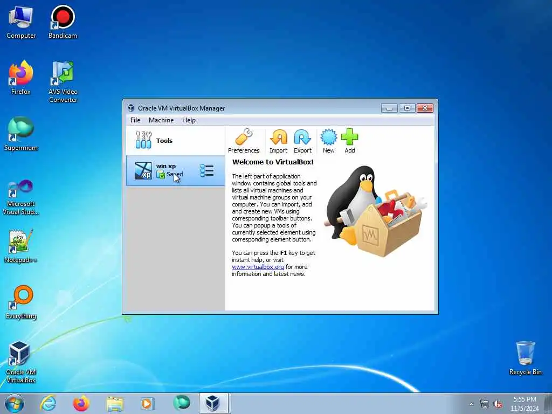The width and height of the screenshot is (552, 414).
Task: Close the VirtualBox Manager window
Action: (x=425, y=108)
